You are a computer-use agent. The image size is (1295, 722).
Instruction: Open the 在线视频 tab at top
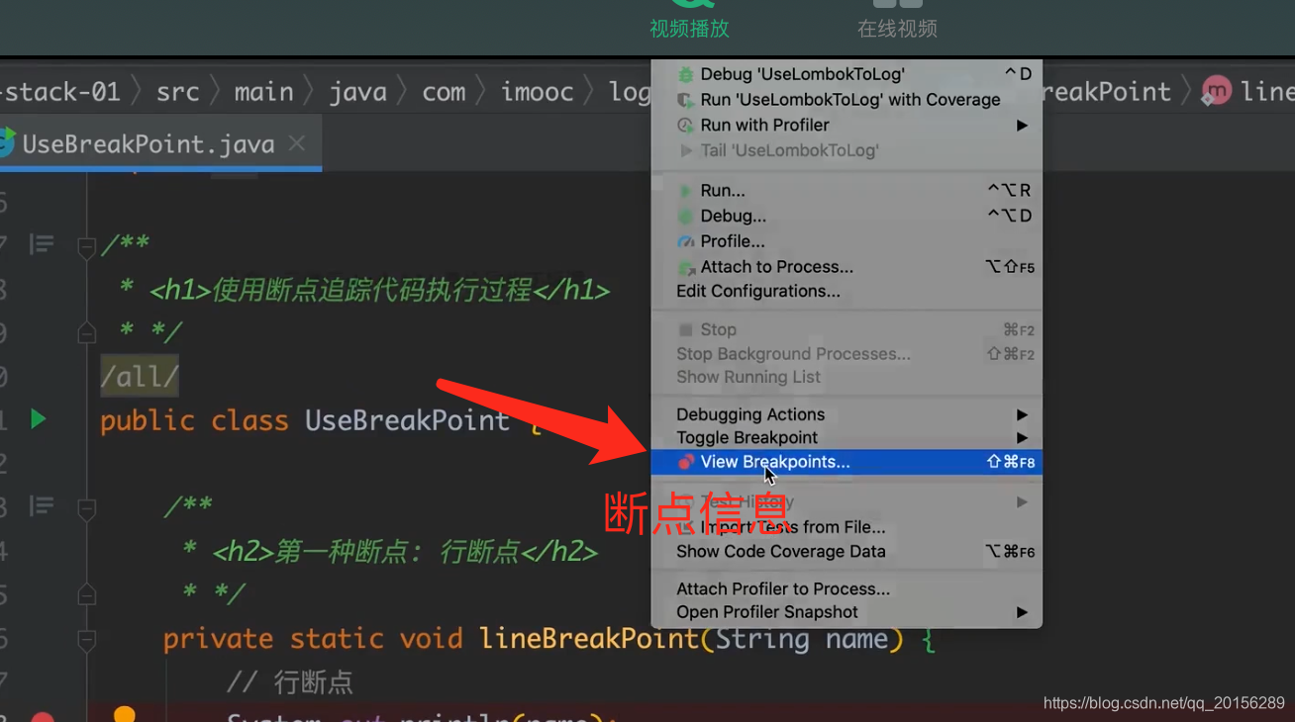pyautogui.click(x=897, y=20)
